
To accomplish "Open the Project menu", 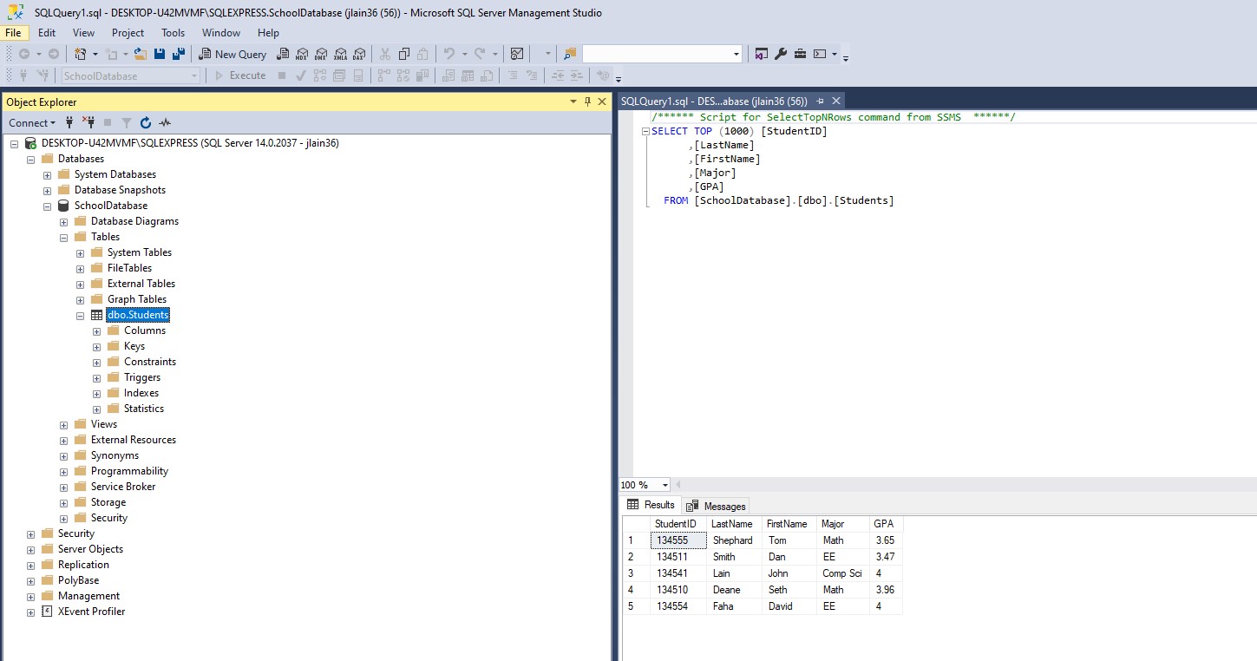I will (128, 33).
